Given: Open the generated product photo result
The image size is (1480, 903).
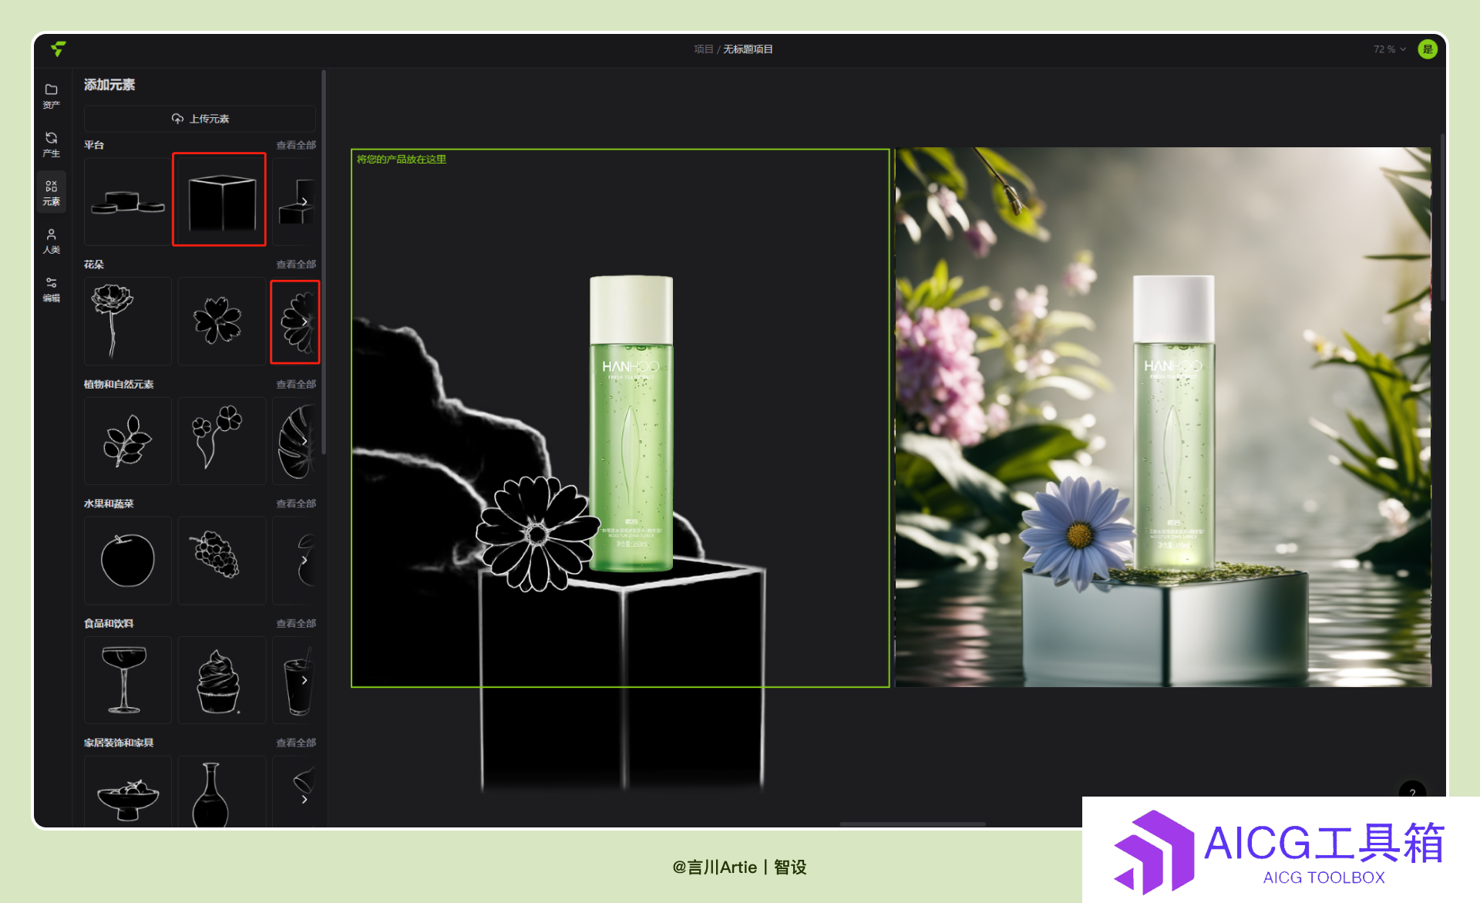Looking at the screenshot, I should (x=1162, y=417).
